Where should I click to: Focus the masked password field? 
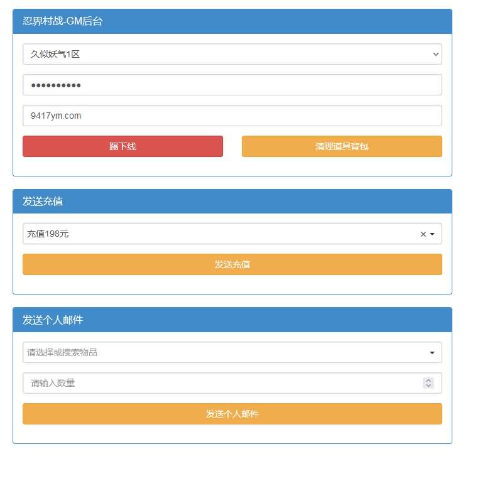click(232, 85)
